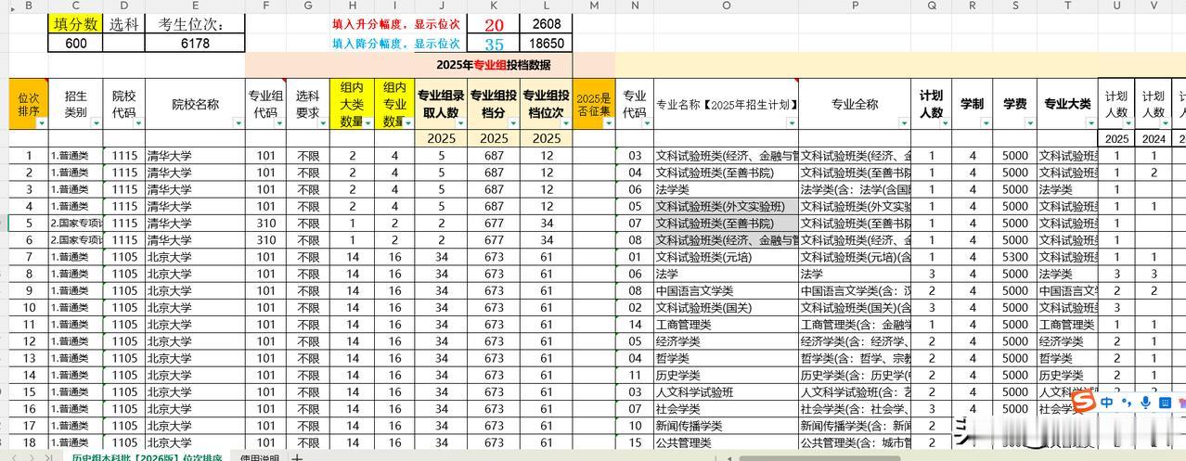Open filter dropdown for 学制 column
1186x461 pixels.
[x=986, y=123]
